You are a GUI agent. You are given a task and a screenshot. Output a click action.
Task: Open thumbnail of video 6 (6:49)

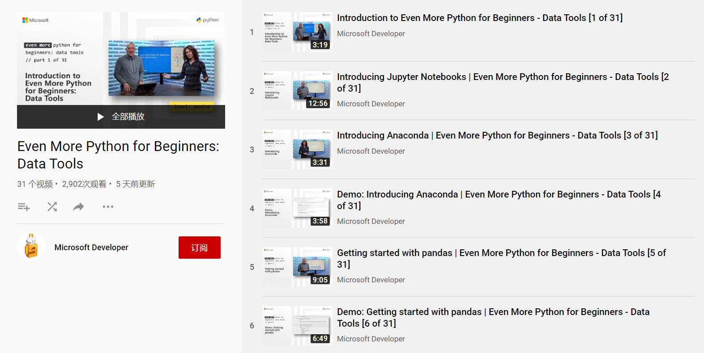pyautogui.click(x=297, y=326)
